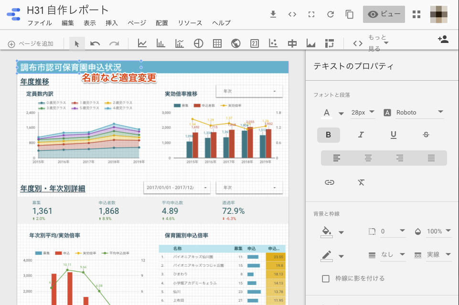Open the 2017/01/01 date range control

tap(177, 188)
